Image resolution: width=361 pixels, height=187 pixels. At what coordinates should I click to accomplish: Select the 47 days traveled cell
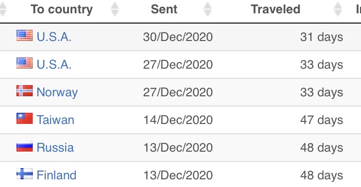click(322, 120)
